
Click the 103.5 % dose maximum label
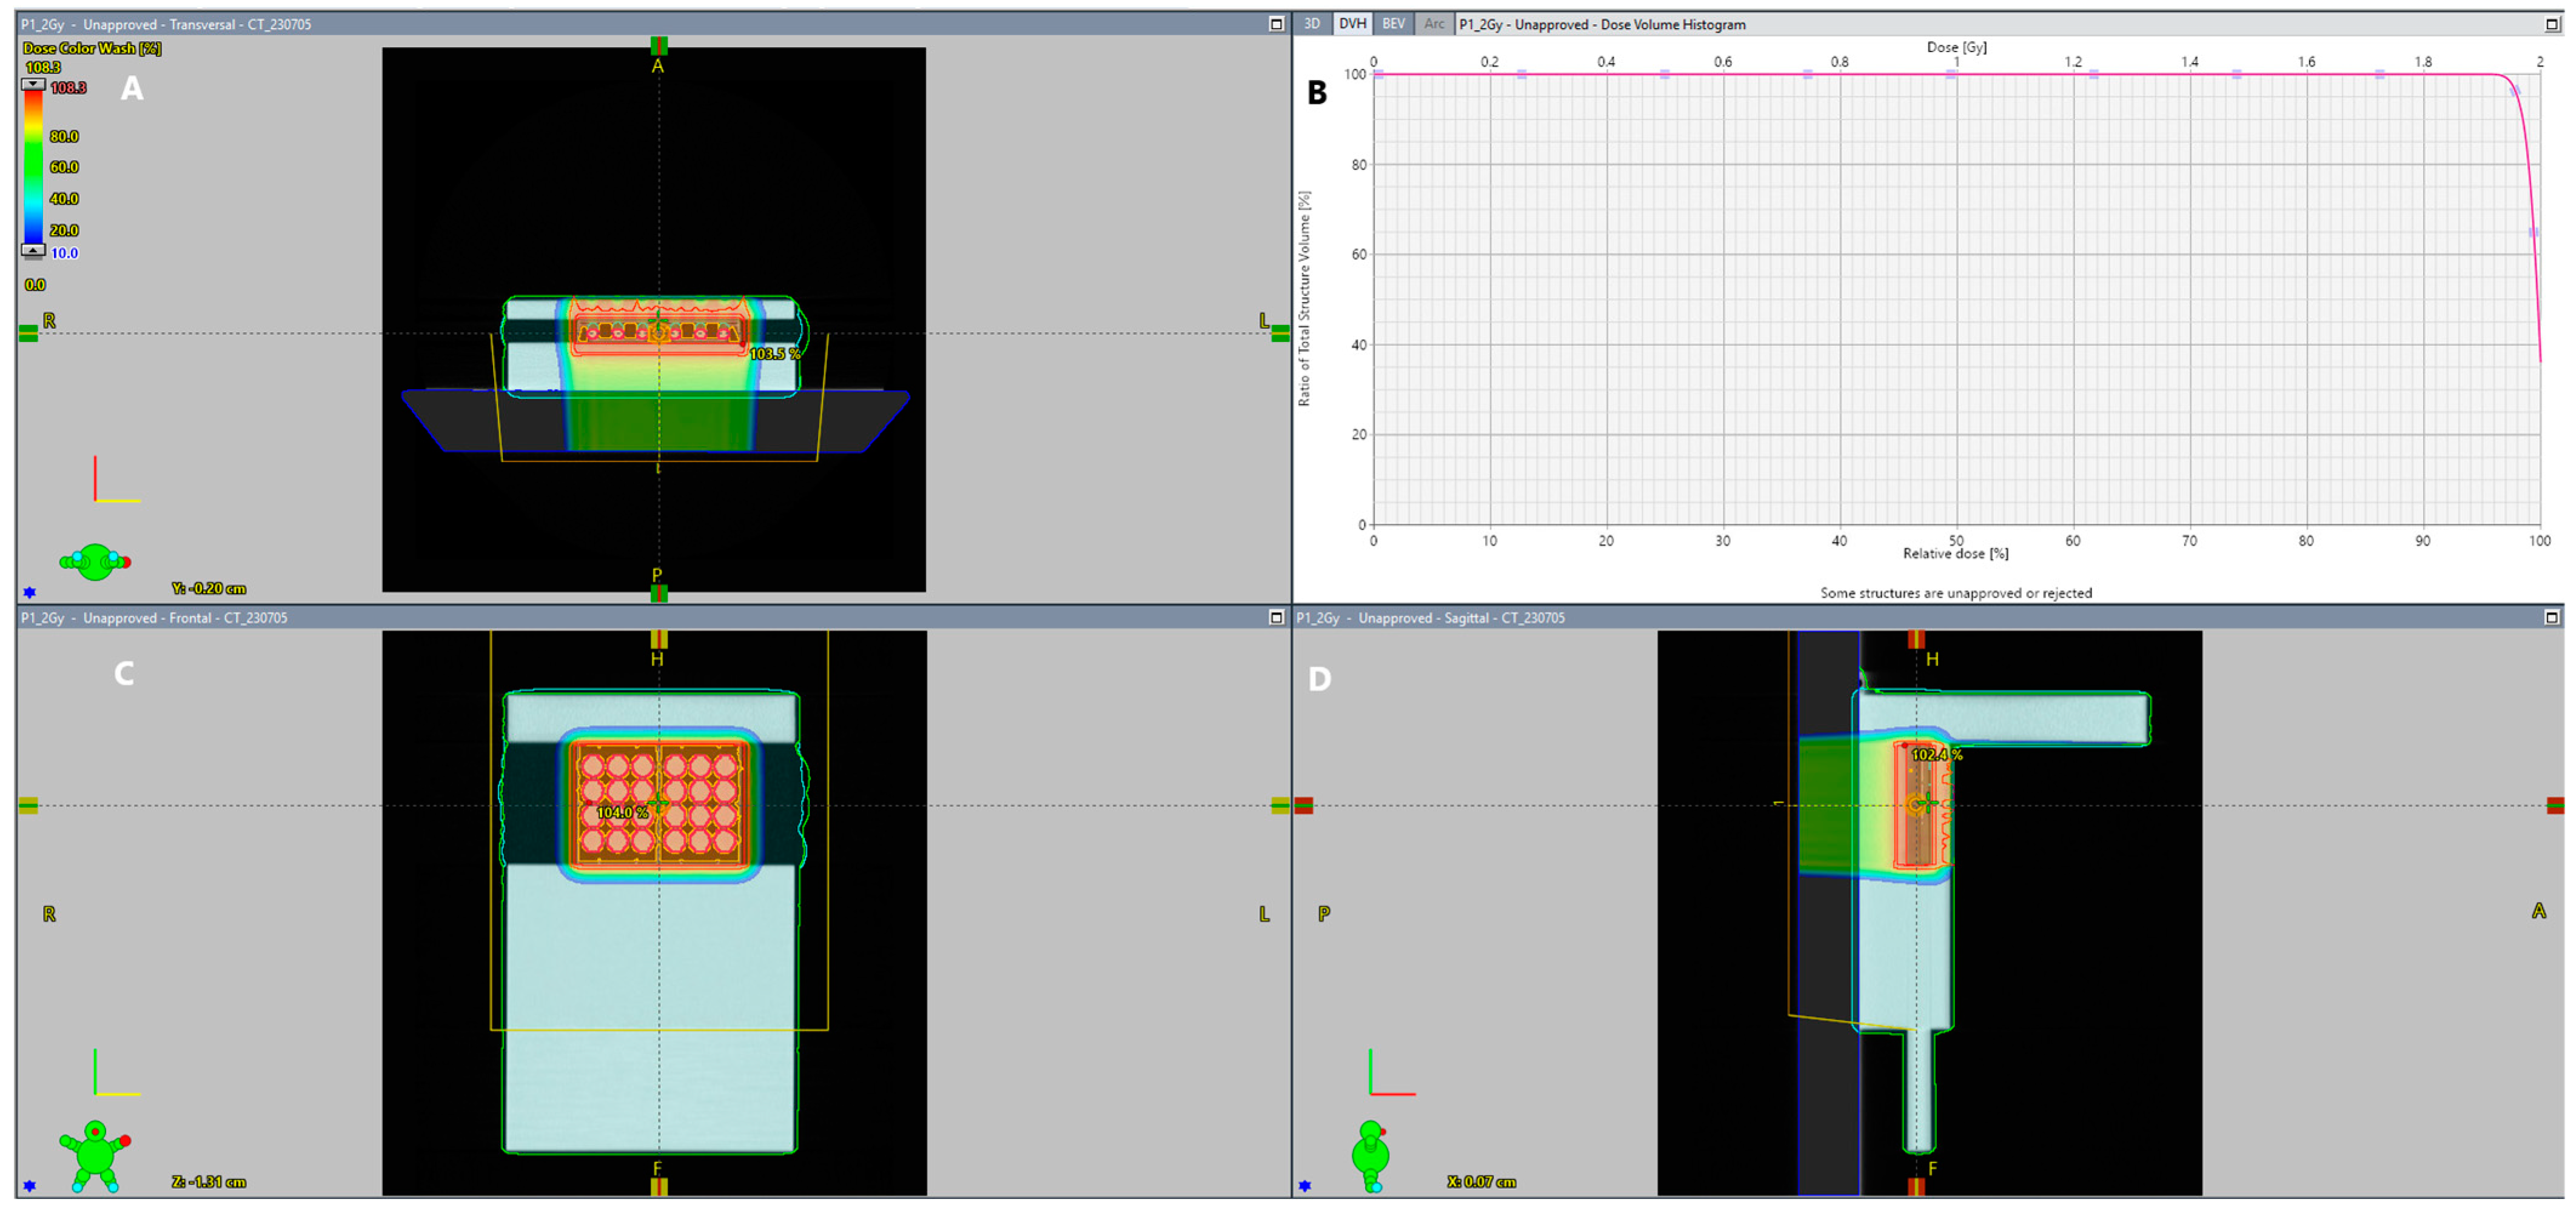[x=775, y=354]
